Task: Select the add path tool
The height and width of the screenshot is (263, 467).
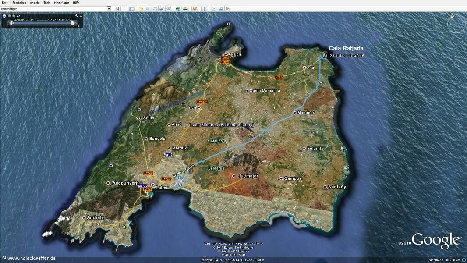Action: coord(155,8)
